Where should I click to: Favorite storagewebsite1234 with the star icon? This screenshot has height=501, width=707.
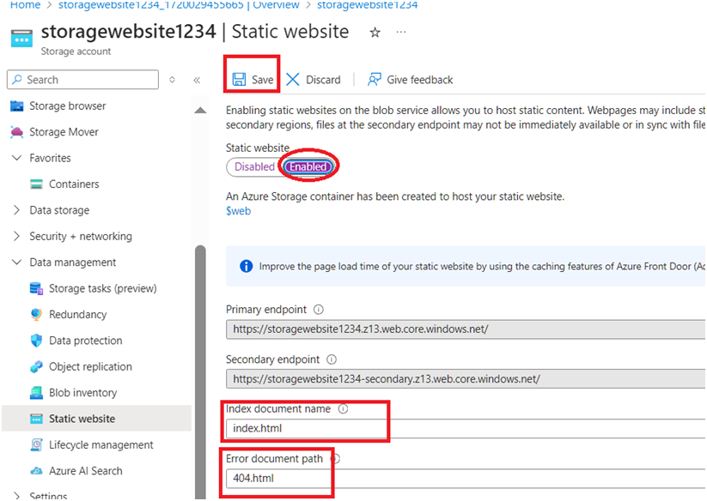[x=375, y=33]
